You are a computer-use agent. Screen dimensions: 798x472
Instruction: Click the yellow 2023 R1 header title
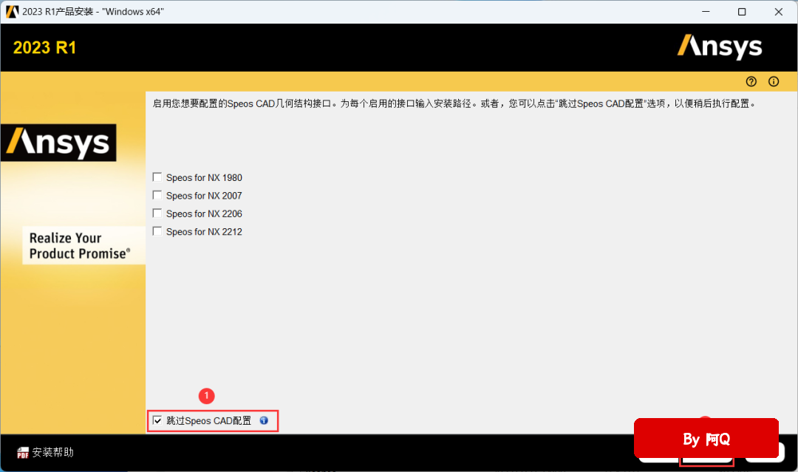45,48
